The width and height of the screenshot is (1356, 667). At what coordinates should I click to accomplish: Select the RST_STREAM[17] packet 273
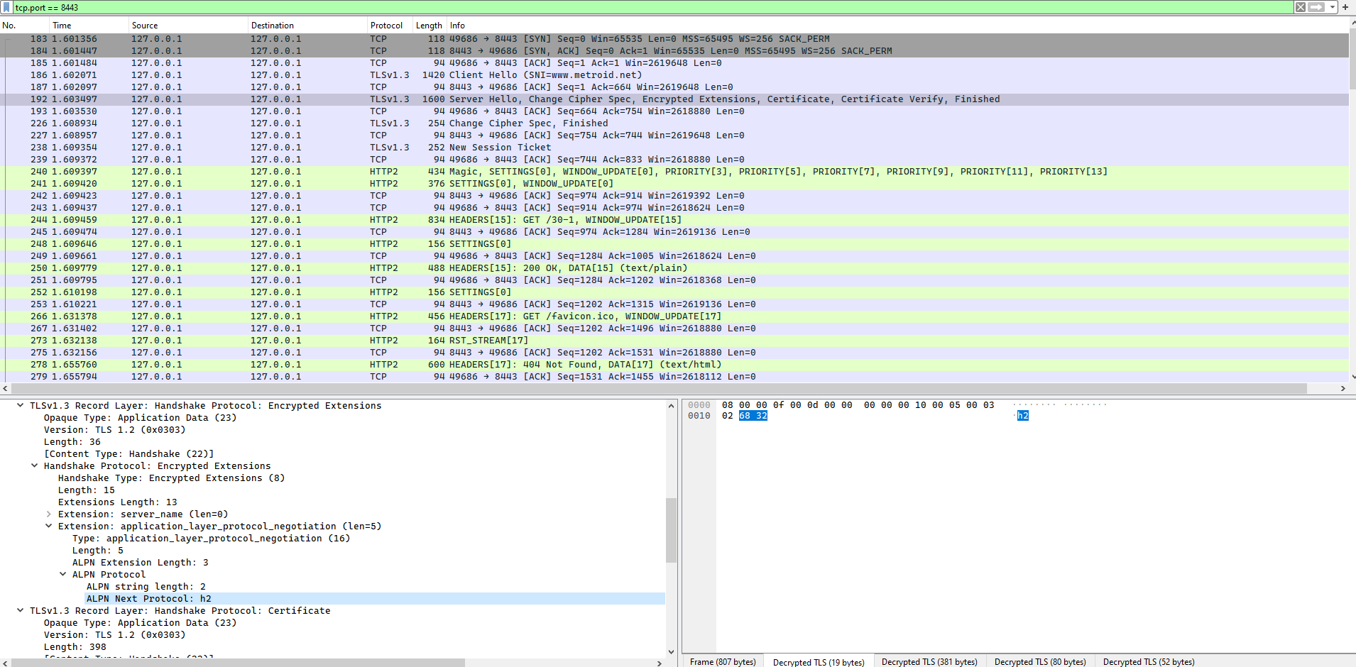click(x=674, y=341)
